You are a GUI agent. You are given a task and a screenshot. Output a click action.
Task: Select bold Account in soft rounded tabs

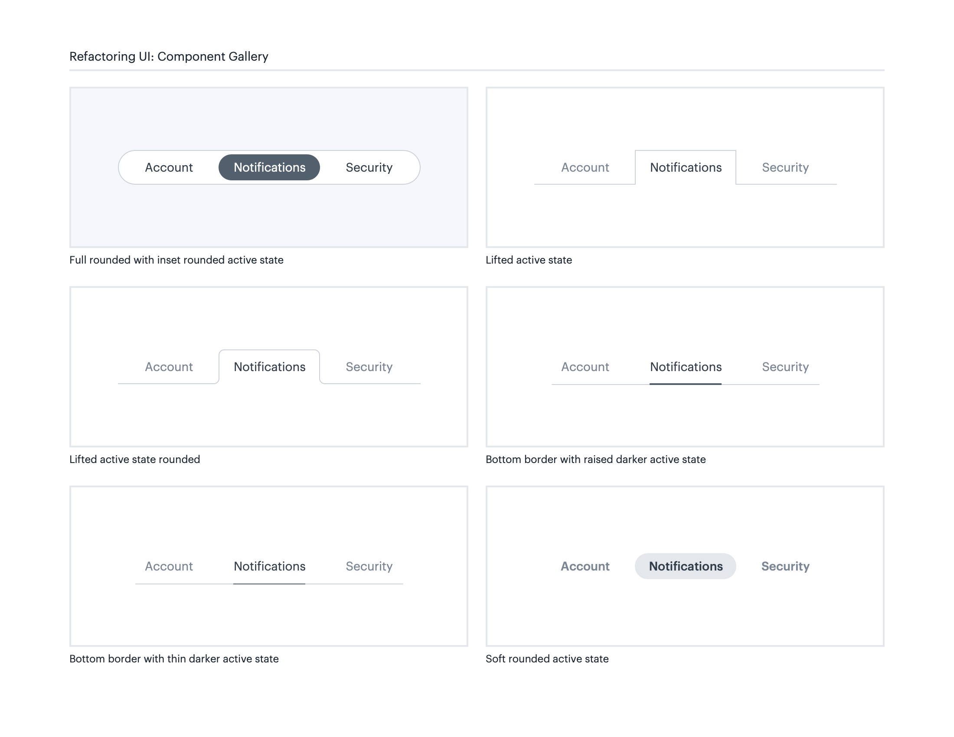point(585,566)
